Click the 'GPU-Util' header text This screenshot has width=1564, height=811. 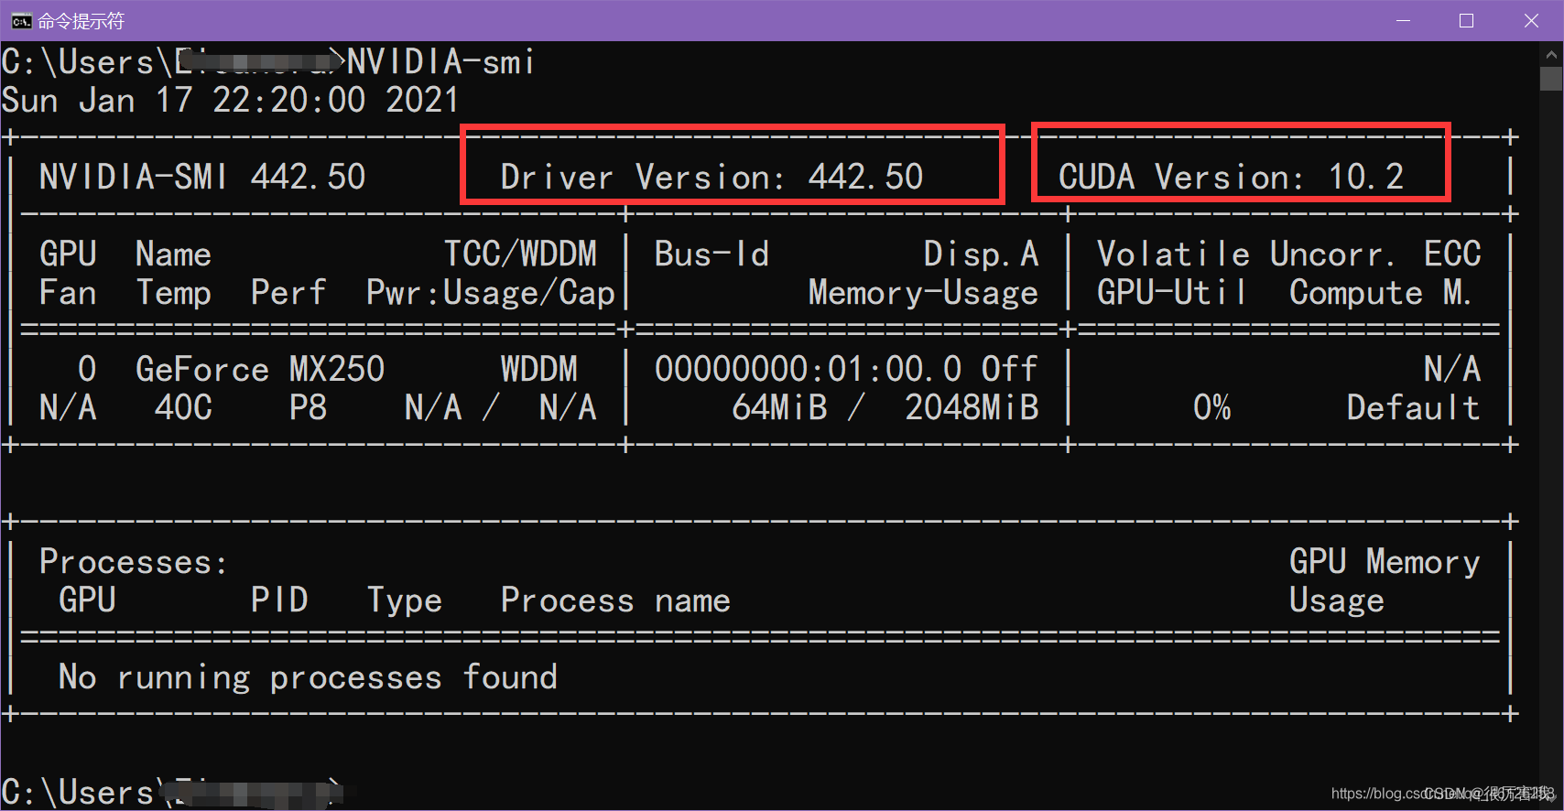1172,293
